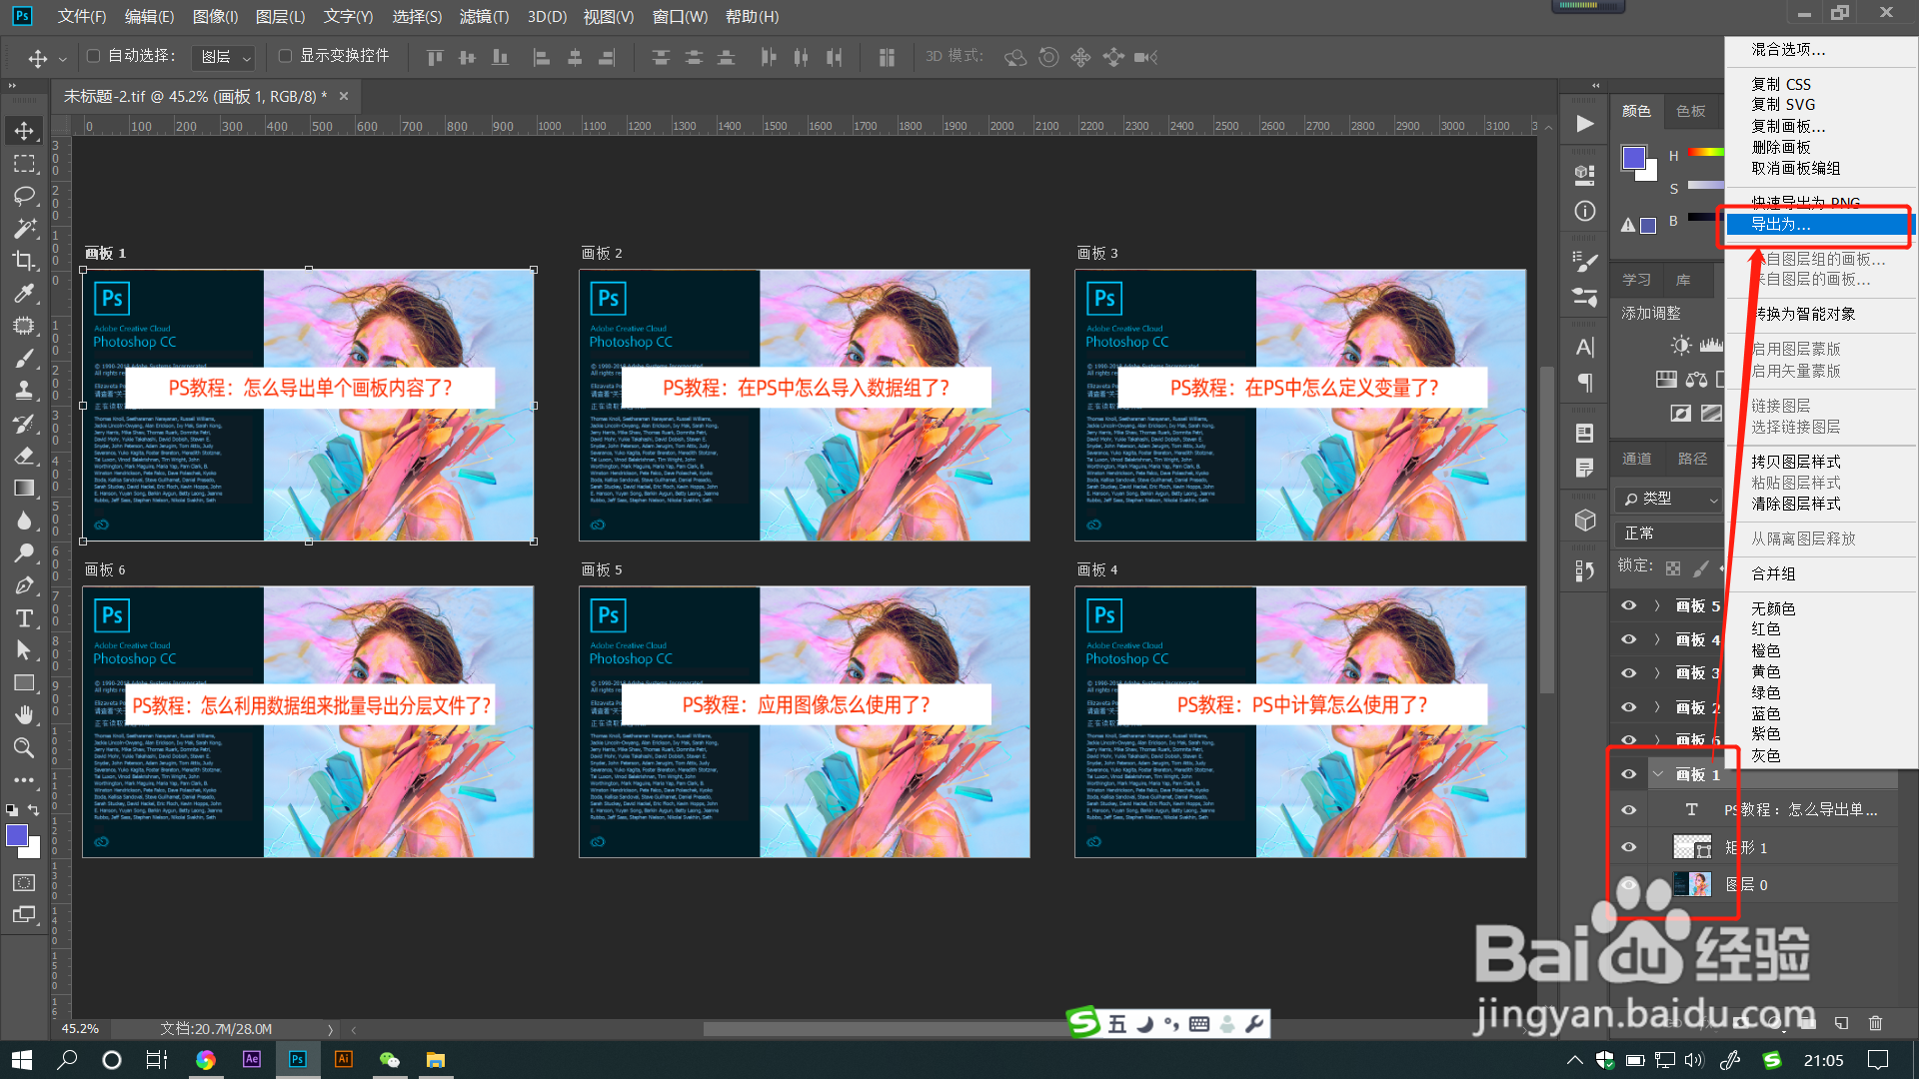The width and height of the screenshot is (1919, 1079).
Task: Enable the 自动选择 checkbox
Action: click(x=94, y=56)
